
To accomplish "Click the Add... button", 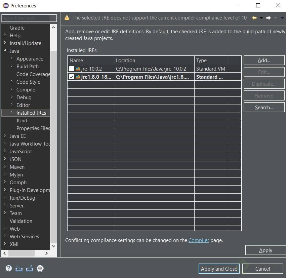I will point(264,61).
